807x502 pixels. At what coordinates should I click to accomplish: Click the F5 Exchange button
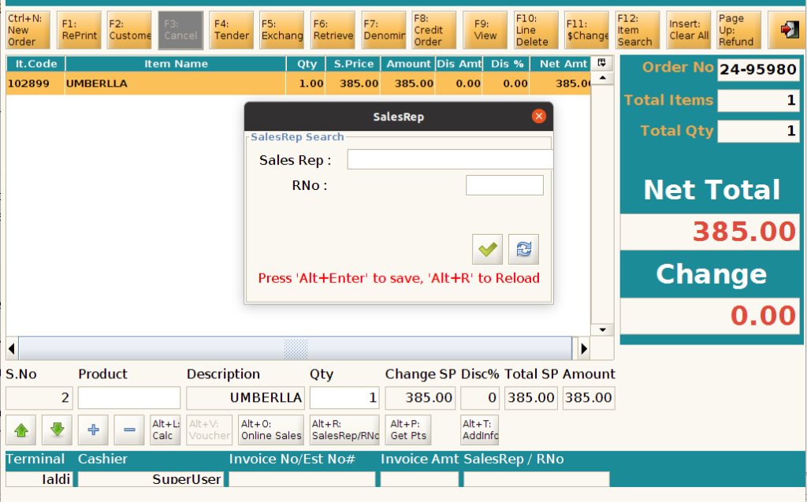pyautogui.click(x=281, y=30)
